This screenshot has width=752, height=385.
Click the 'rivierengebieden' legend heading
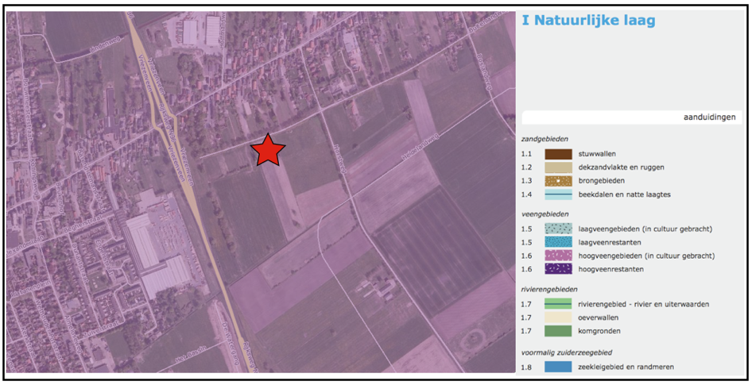pos(549,289)
